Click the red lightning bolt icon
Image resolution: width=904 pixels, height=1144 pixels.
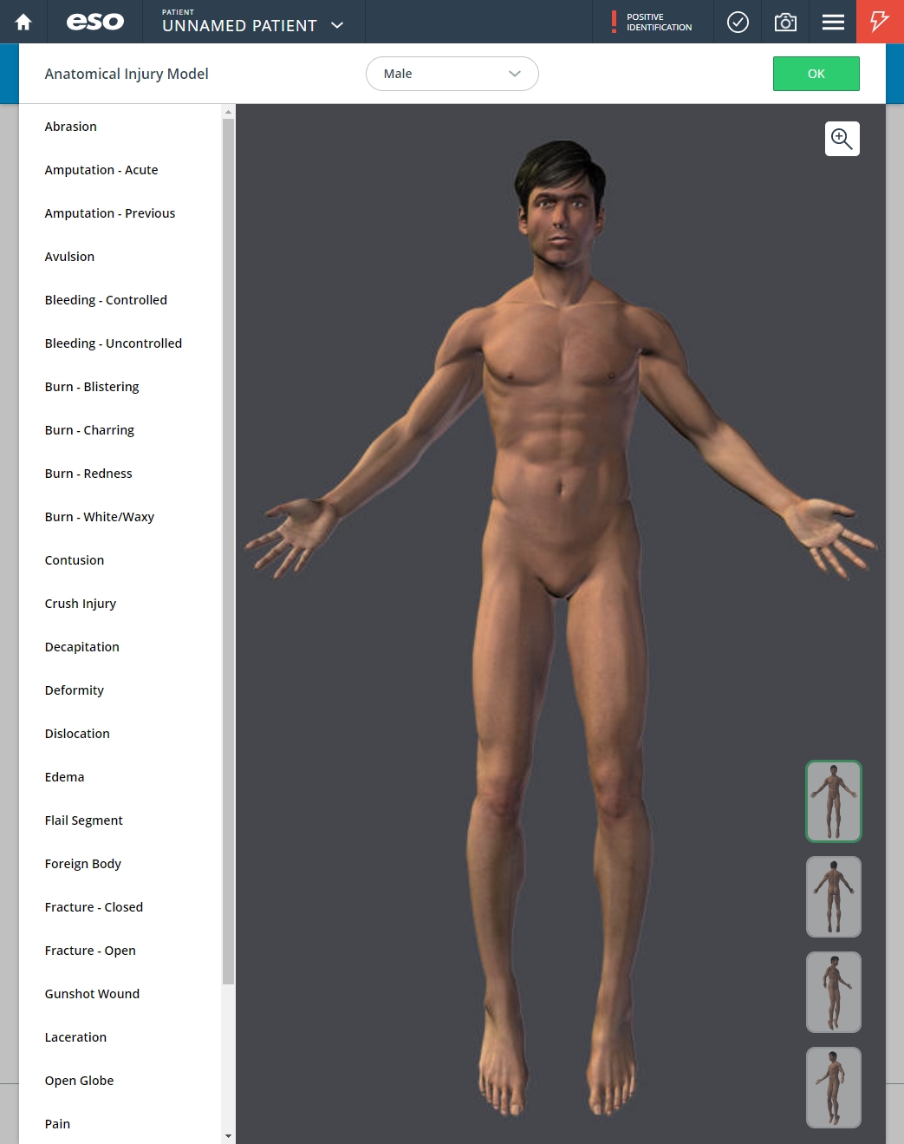tap(880, 22)
